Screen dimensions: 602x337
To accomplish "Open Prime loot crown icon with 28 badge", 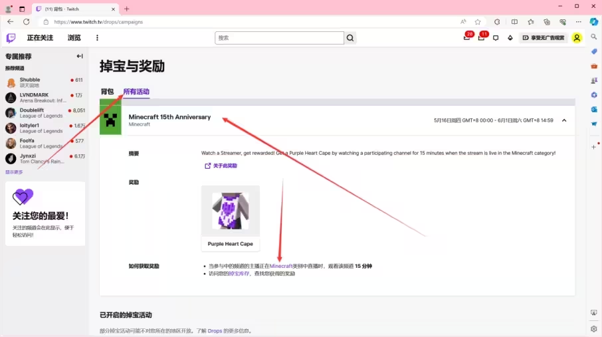I will [467, 37].
